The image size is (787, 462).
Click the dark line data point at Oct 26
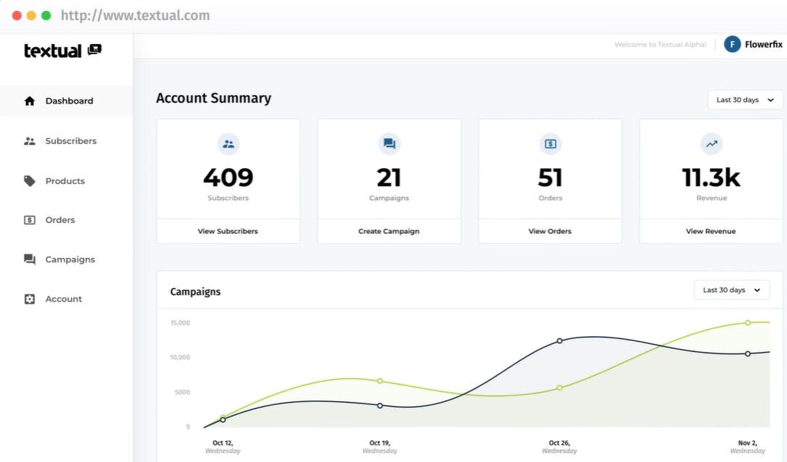pyautogui.click(x=560, y=341)
